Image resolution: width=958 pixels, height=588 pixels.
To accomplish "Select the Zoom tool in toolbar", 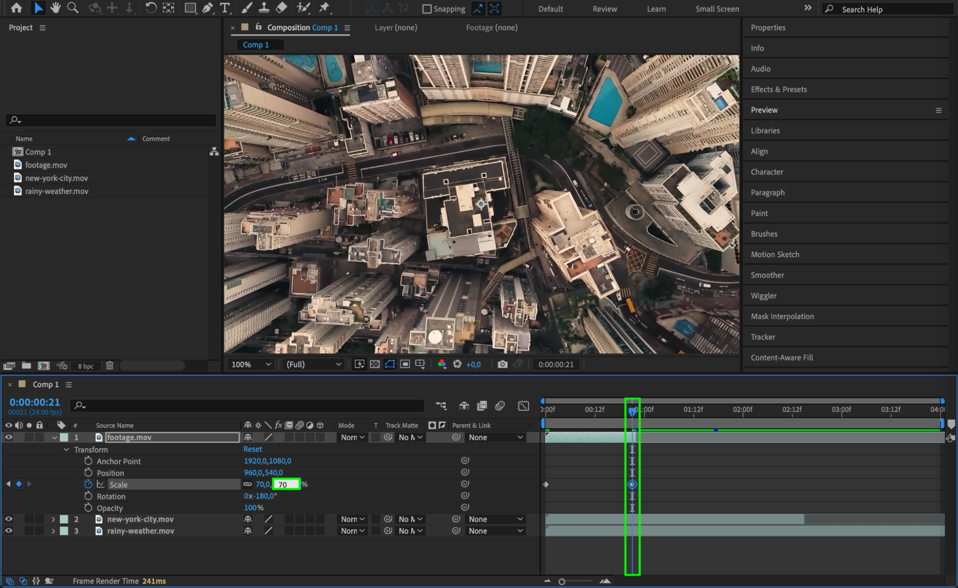I will (x=73, y=8).
